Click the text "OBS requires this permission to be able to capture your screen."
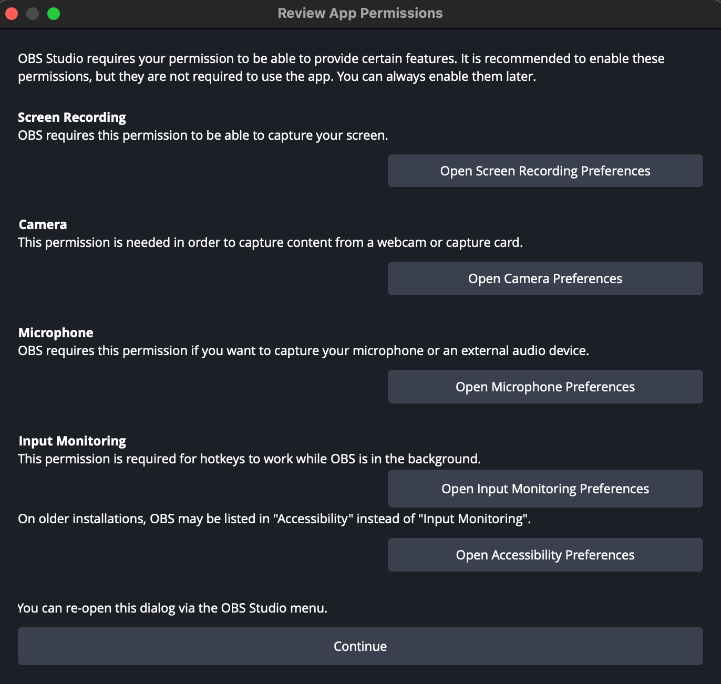The width and height of the screenshot is (721, 684). pyautogui.click(x=203, y=136)
